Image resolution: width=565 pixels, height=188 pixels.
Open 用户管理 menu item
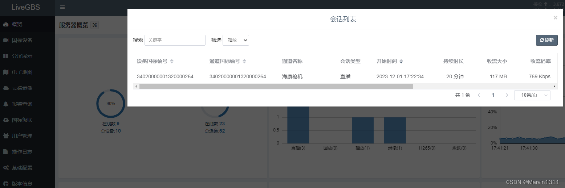click(27, 136)
